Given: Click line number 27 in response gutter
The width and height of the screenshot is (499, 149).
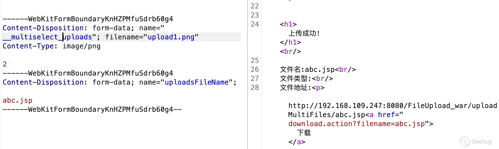Looking at the screenshot, I should click(255, 78).
